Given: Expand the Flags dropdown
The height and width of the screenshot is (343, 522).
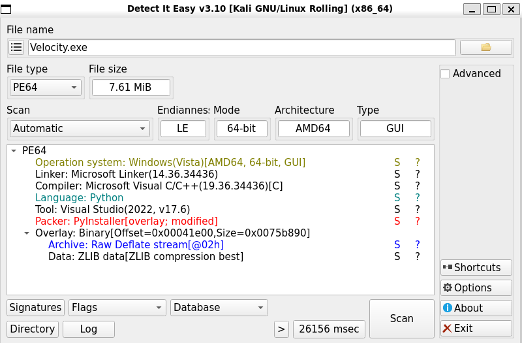Looking at the screenshot, I should click(117, 308).
